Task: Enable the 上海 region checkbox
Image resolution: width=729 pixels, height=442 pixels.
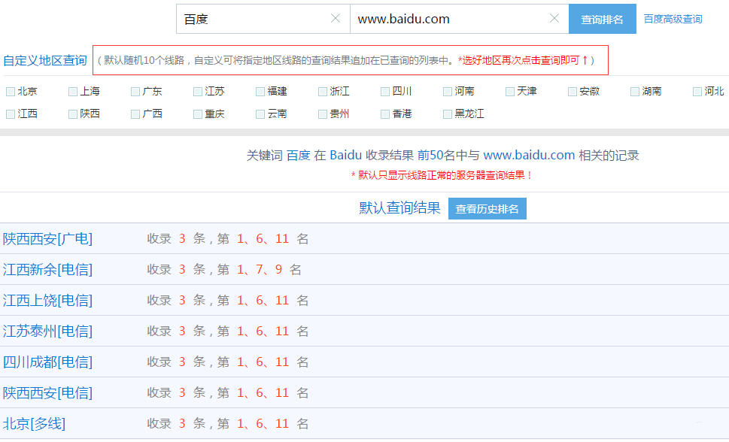Action: tap(72, 92)
